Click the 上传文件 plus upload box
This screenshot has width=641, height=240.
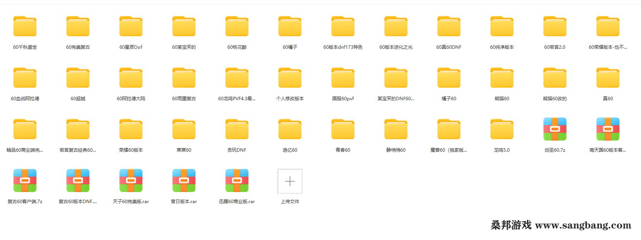point(290,181)
